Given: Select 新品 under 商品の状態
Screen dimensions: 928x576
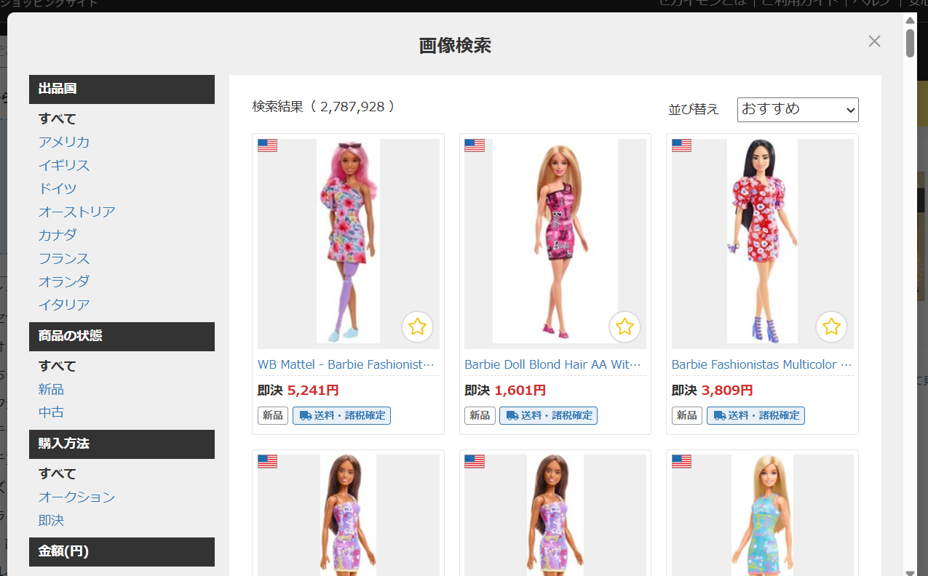Looking at the screenshot, I should pyautogui.click(x=51, y=389).
